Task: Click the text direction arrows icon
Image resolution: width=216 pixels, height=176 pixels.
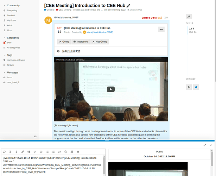Action: pos(59,152)
